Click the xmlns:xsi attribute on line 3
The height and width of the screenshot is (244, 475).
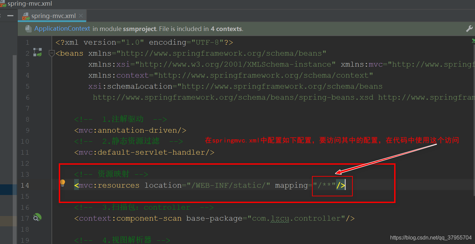coord(212,64)
